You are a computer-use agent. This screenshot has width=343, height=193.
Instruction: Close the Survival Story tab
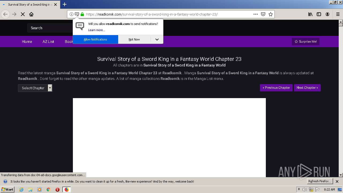tap(55, 5)
